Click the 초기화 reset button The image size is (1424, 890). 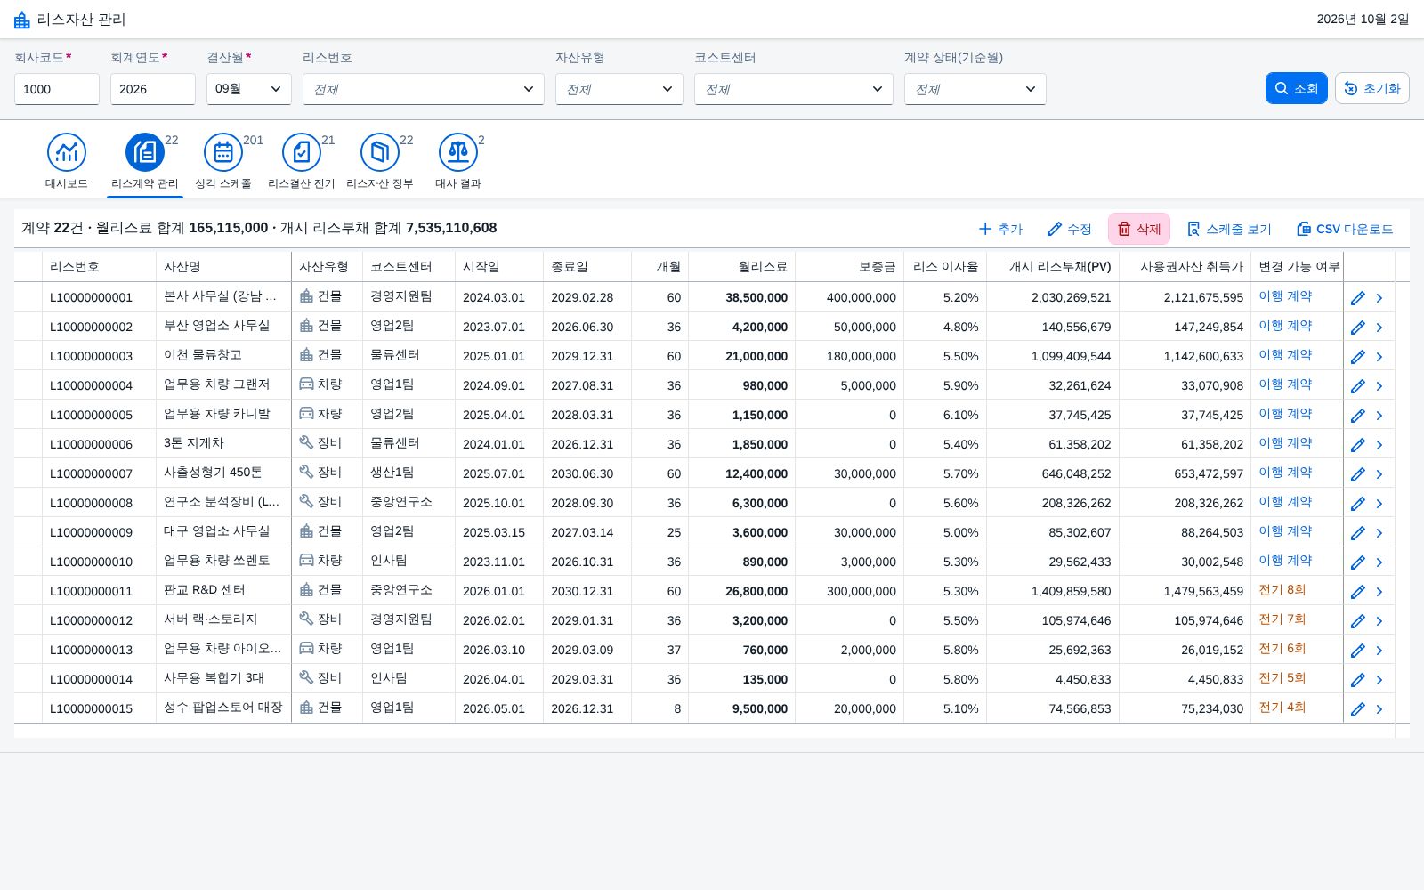(1372, 88)
